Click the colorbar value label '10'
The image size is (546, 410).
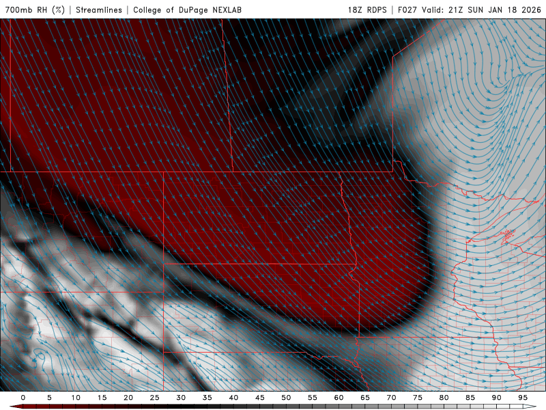click(76, 398)
